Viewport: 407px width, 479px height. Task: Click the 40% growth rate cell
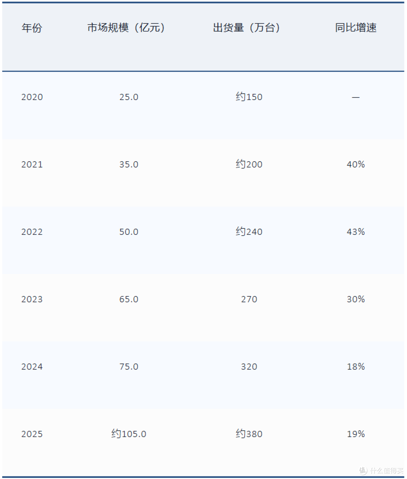[x=356, y=164]
